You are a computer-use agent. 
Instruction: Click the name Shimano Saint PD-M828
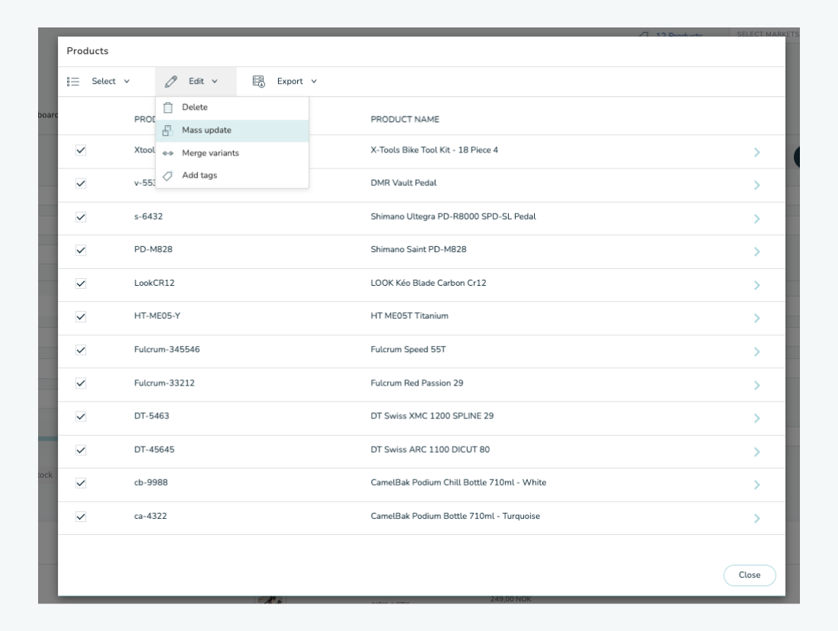(418, 250)
